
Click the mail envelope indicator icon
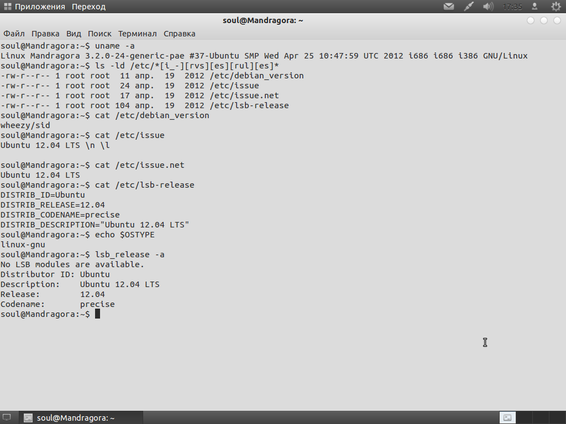point(449,7)
